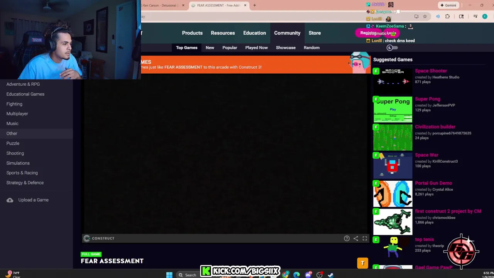Open the Space Shooter thumbnail
This screenshot has width=494, height=278.
tap(392, 81)
